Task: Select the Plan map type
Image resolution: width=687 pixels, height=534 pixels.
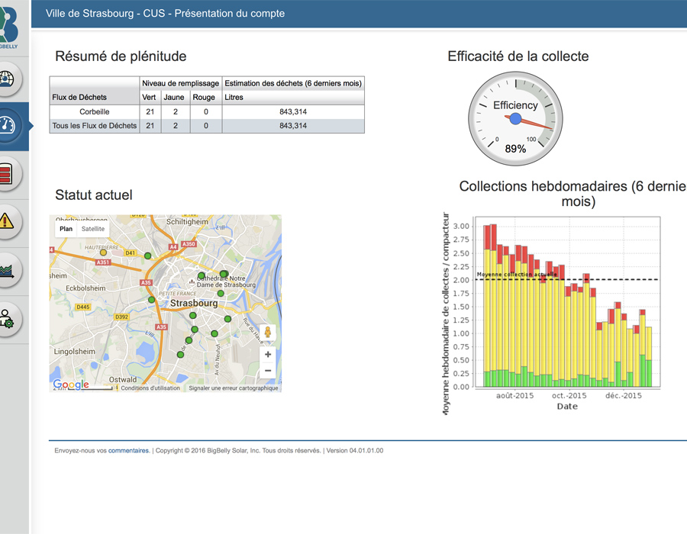Action: point(66,229)
